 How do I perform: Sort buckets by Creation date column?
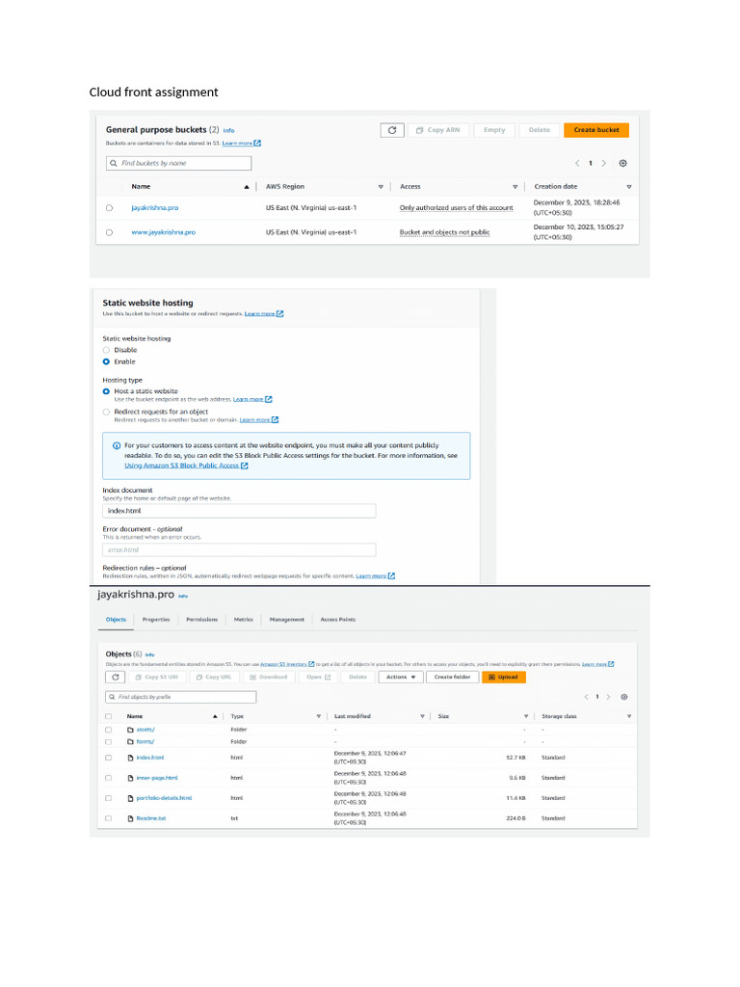click(x=628, y=187)
